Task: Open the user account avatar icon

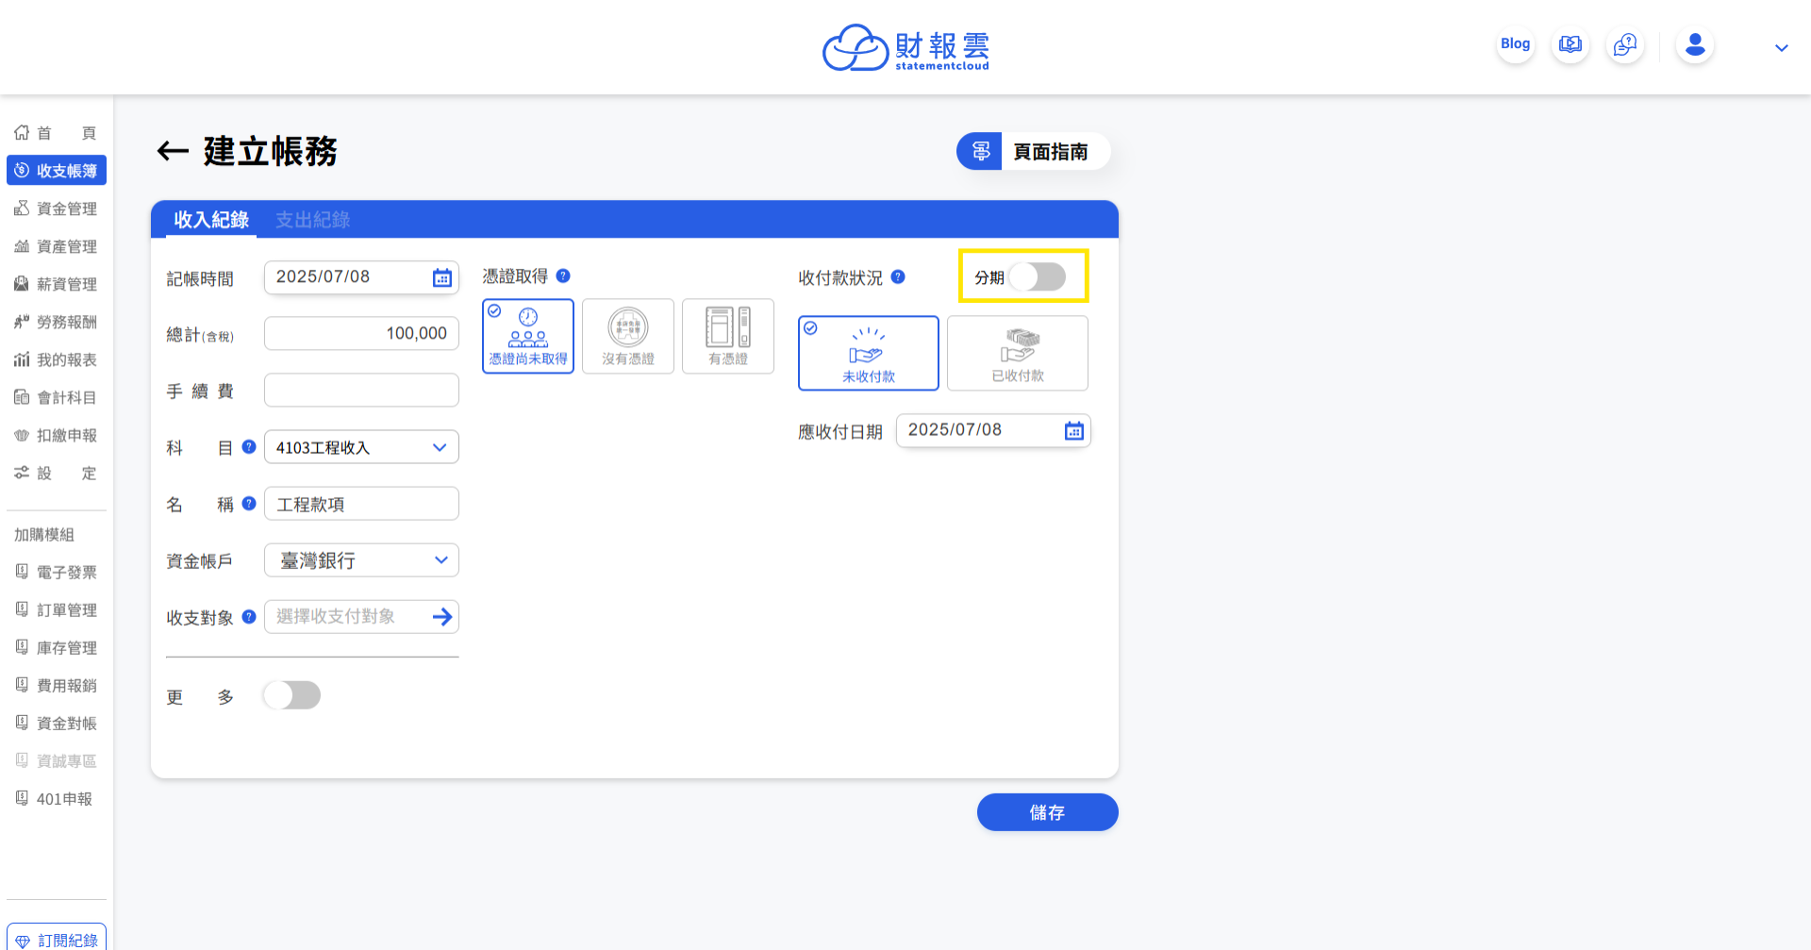Action: pos(1695,45)
